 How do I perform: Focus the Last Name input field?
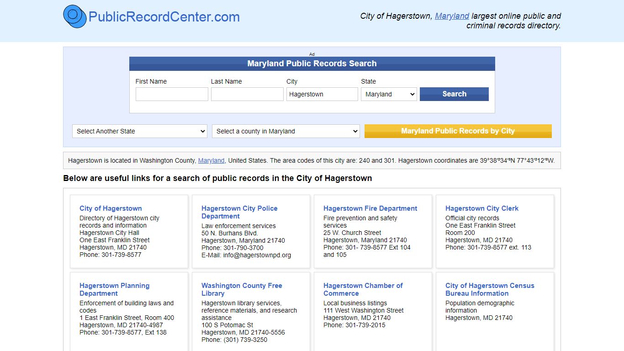pyautogui.click(x=247, y=94)
